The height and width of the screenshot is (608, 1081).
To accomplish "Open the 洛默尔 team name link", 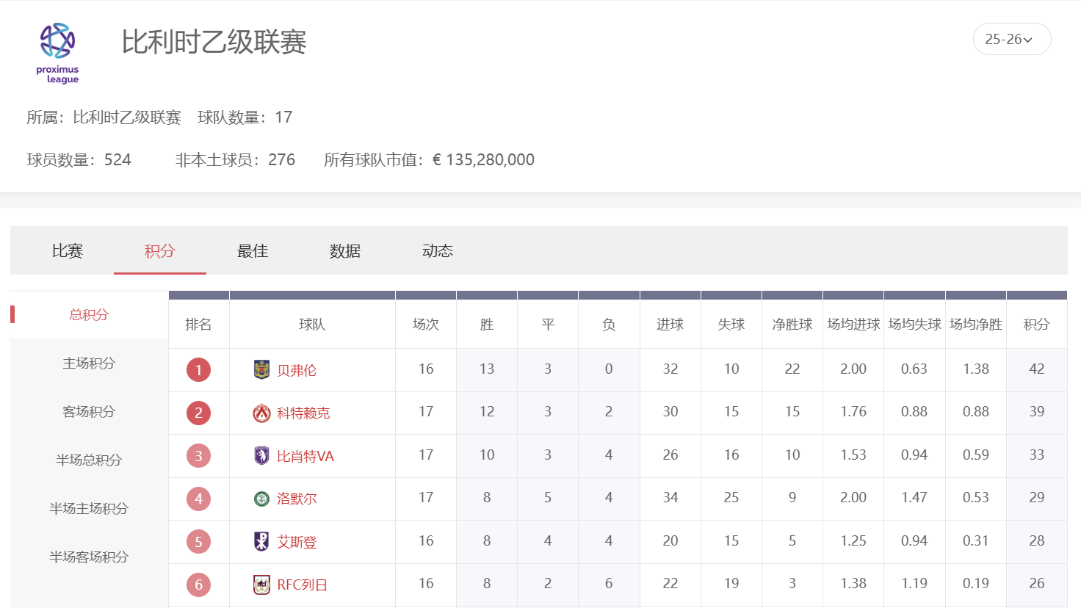I will (297, 499).
